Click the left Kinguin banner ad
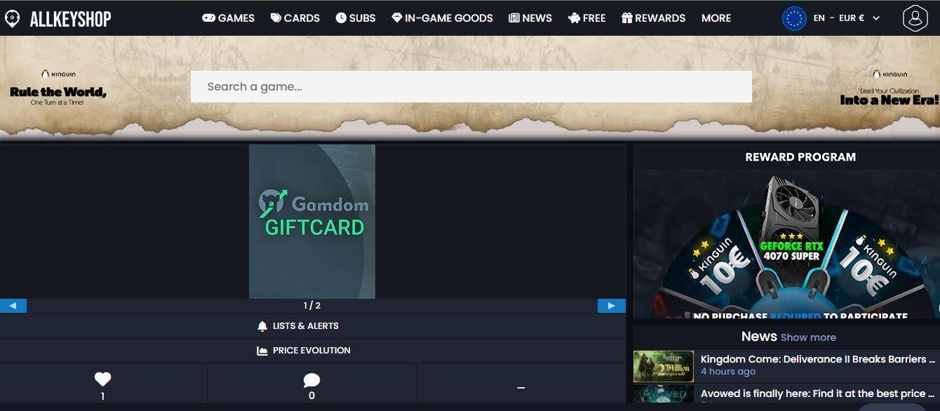 point(58,88)
